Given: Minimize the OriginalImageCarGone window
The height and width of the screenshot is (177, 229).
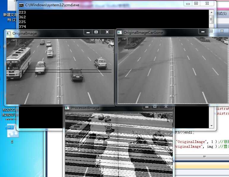Looking at the screenshot, I should pos(203,31).
